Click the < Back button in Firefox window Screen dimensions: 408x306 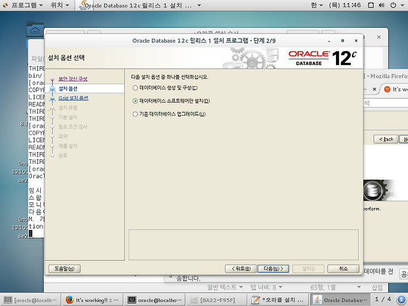pos(386,139)
